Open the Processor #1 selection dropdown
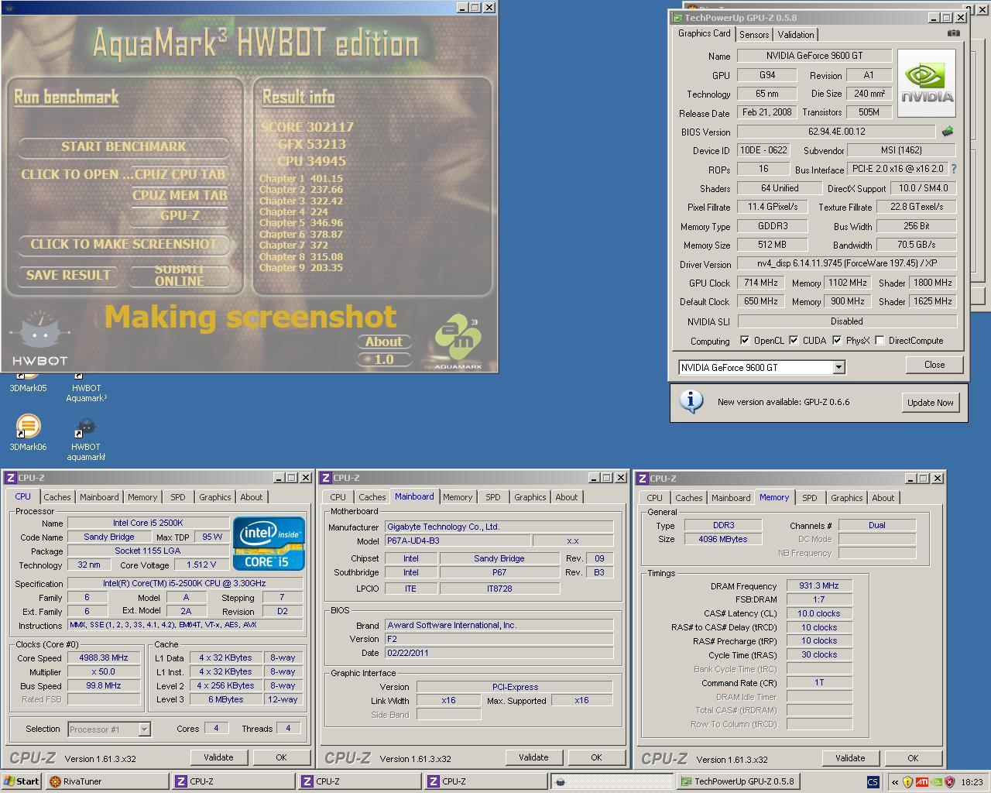The width and height of the screenshot is (991, 793). pos(144,729)
